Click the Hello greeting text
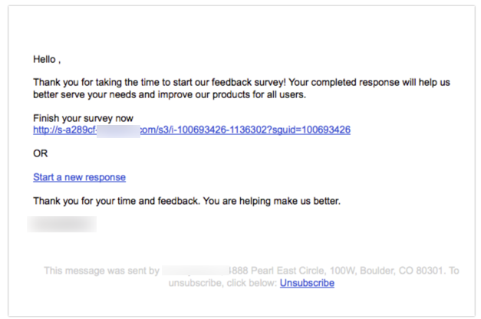The height and width of the screenshot is (319, 481). click(47, 59)
